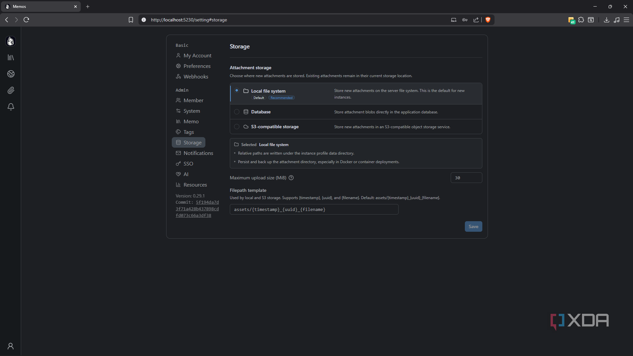The image size is (633, 356).
Task: Click the Maximum upload size field
Action: (466, 178)
